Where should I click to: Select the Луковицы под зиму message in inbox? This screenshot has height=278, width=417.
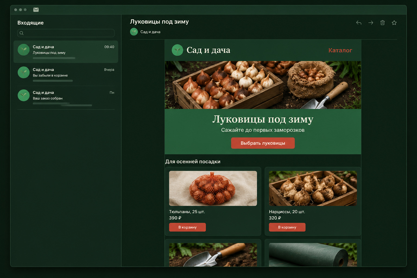coord(66,52)
